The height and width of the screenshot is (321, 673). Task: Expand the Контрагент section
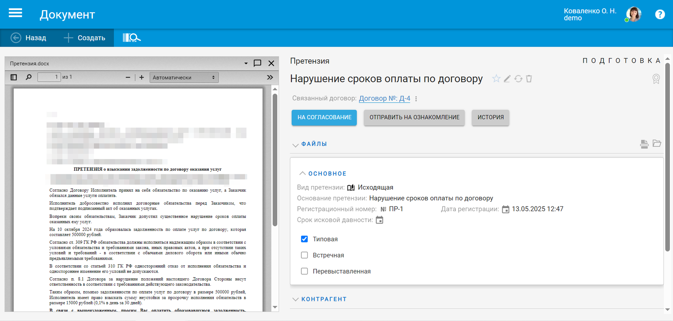pyautogui.click(x=323, y=299)
